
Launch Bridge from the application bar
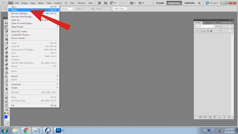pos(99,3)
